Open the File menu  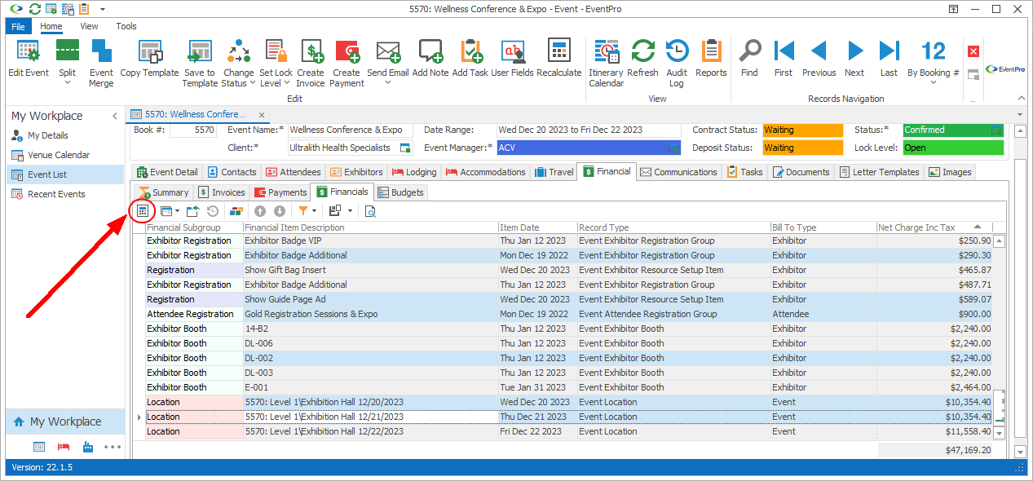tap(20, 26)
